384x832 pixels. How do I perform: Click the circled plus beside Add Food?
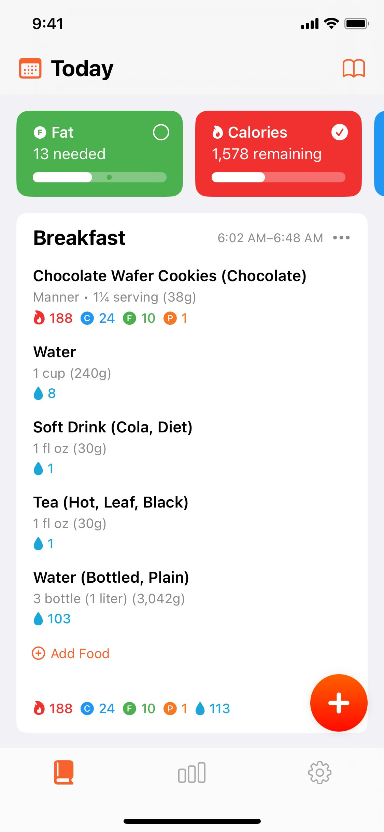coord(39,653)
